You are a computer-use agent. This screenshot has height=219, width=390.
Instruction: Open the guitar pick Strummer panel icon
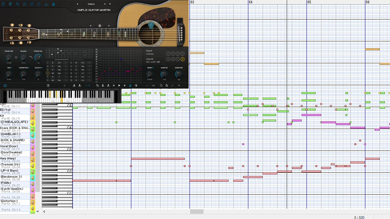10,4
